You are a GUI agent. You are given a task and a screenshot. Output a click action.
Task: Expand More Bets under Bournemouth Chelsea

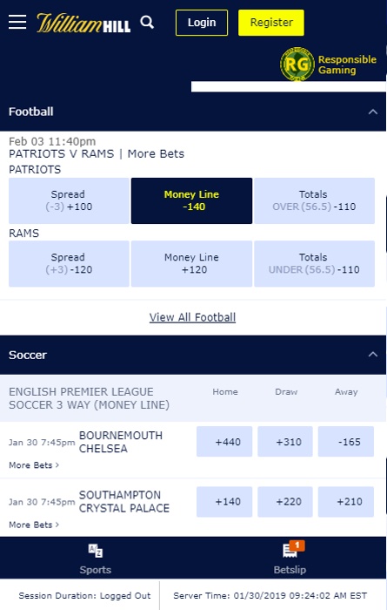(34, 465)
